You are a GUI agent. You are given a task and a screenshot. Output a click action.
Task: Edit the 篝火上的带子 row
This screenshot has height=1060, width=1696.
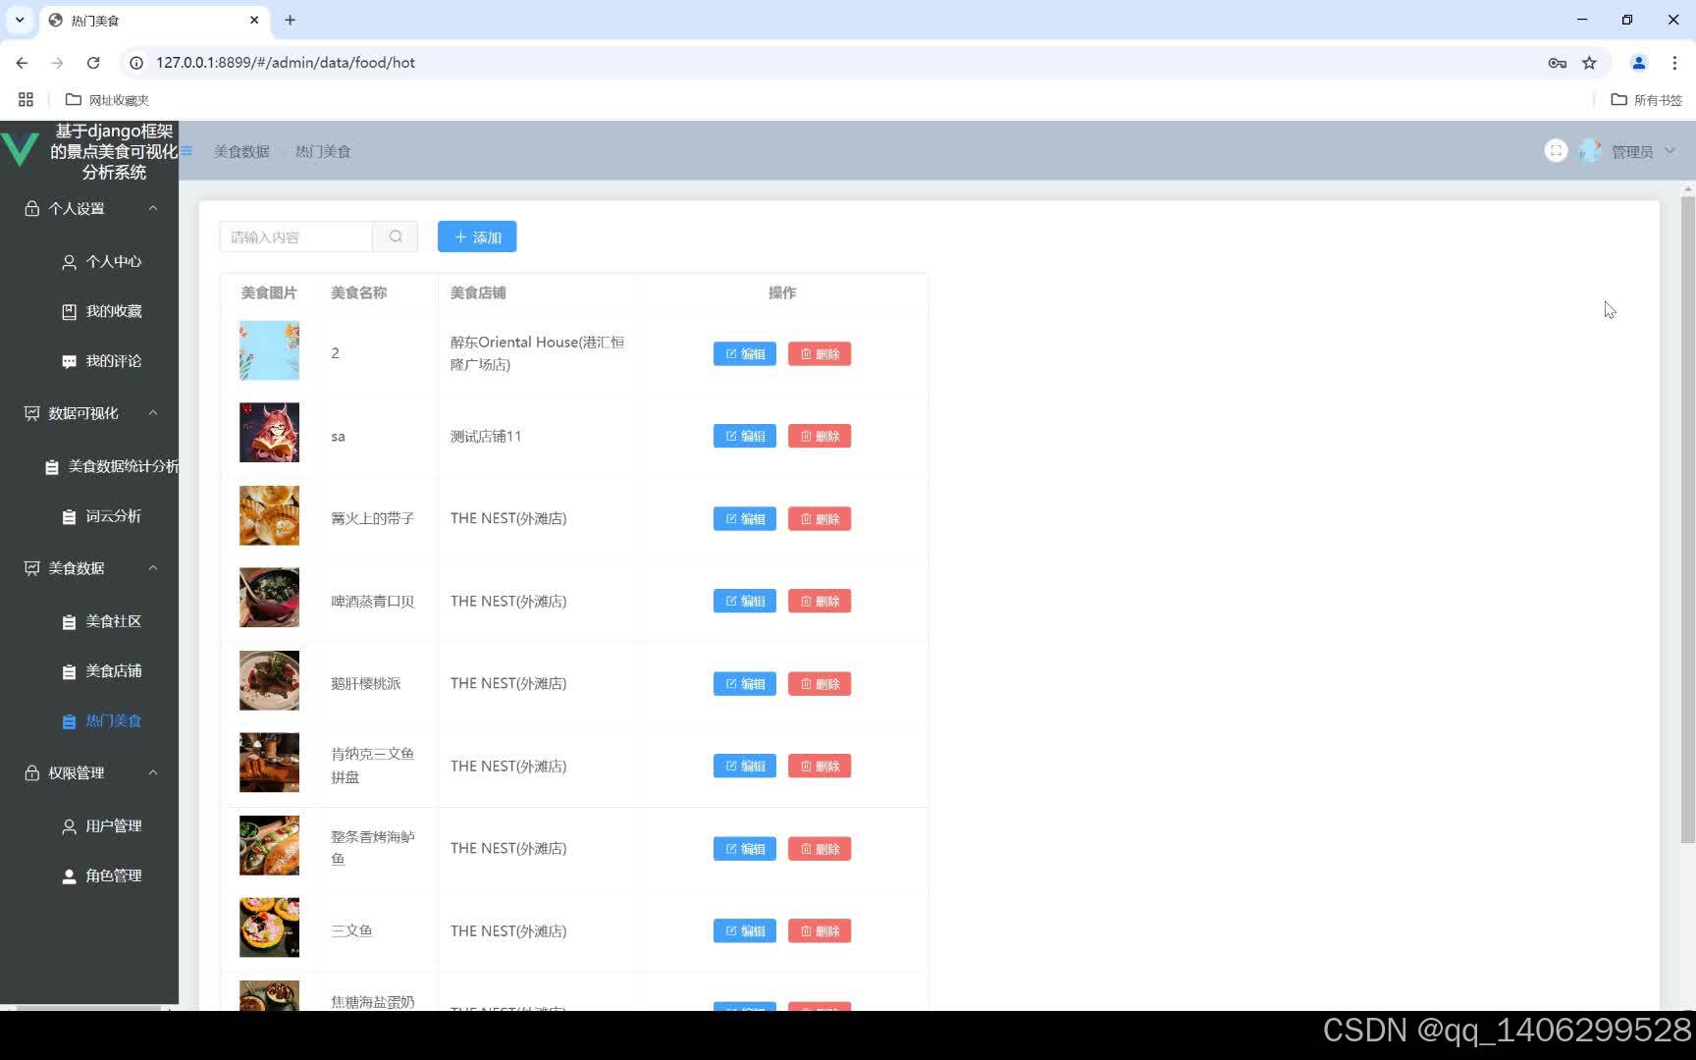(745, 519)
